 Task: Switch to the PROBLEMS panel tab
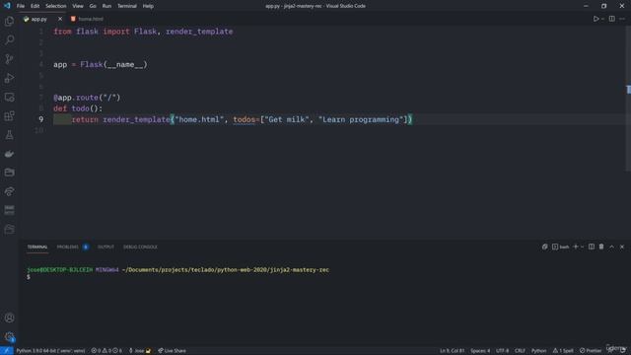click(68, 247)
